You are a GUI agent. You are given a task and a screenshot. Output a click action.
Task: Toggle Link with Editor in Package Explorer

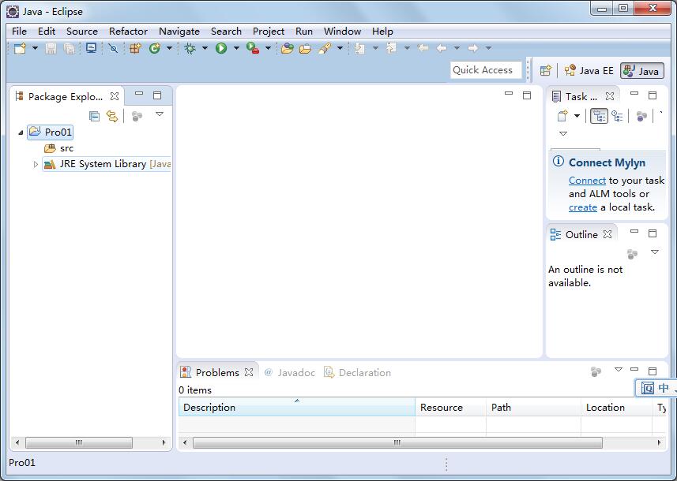coord(112,116)
